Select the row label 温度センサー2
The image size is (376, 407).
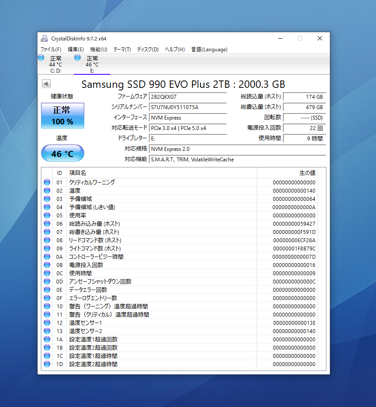[85, 331]
